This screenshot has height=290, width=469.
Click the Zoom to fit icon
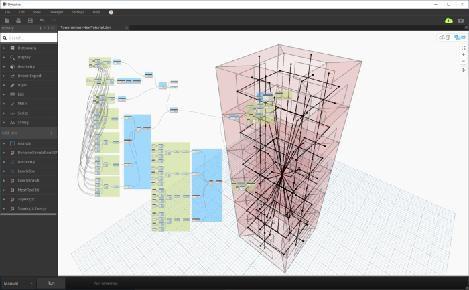click(x=464, y=48)
